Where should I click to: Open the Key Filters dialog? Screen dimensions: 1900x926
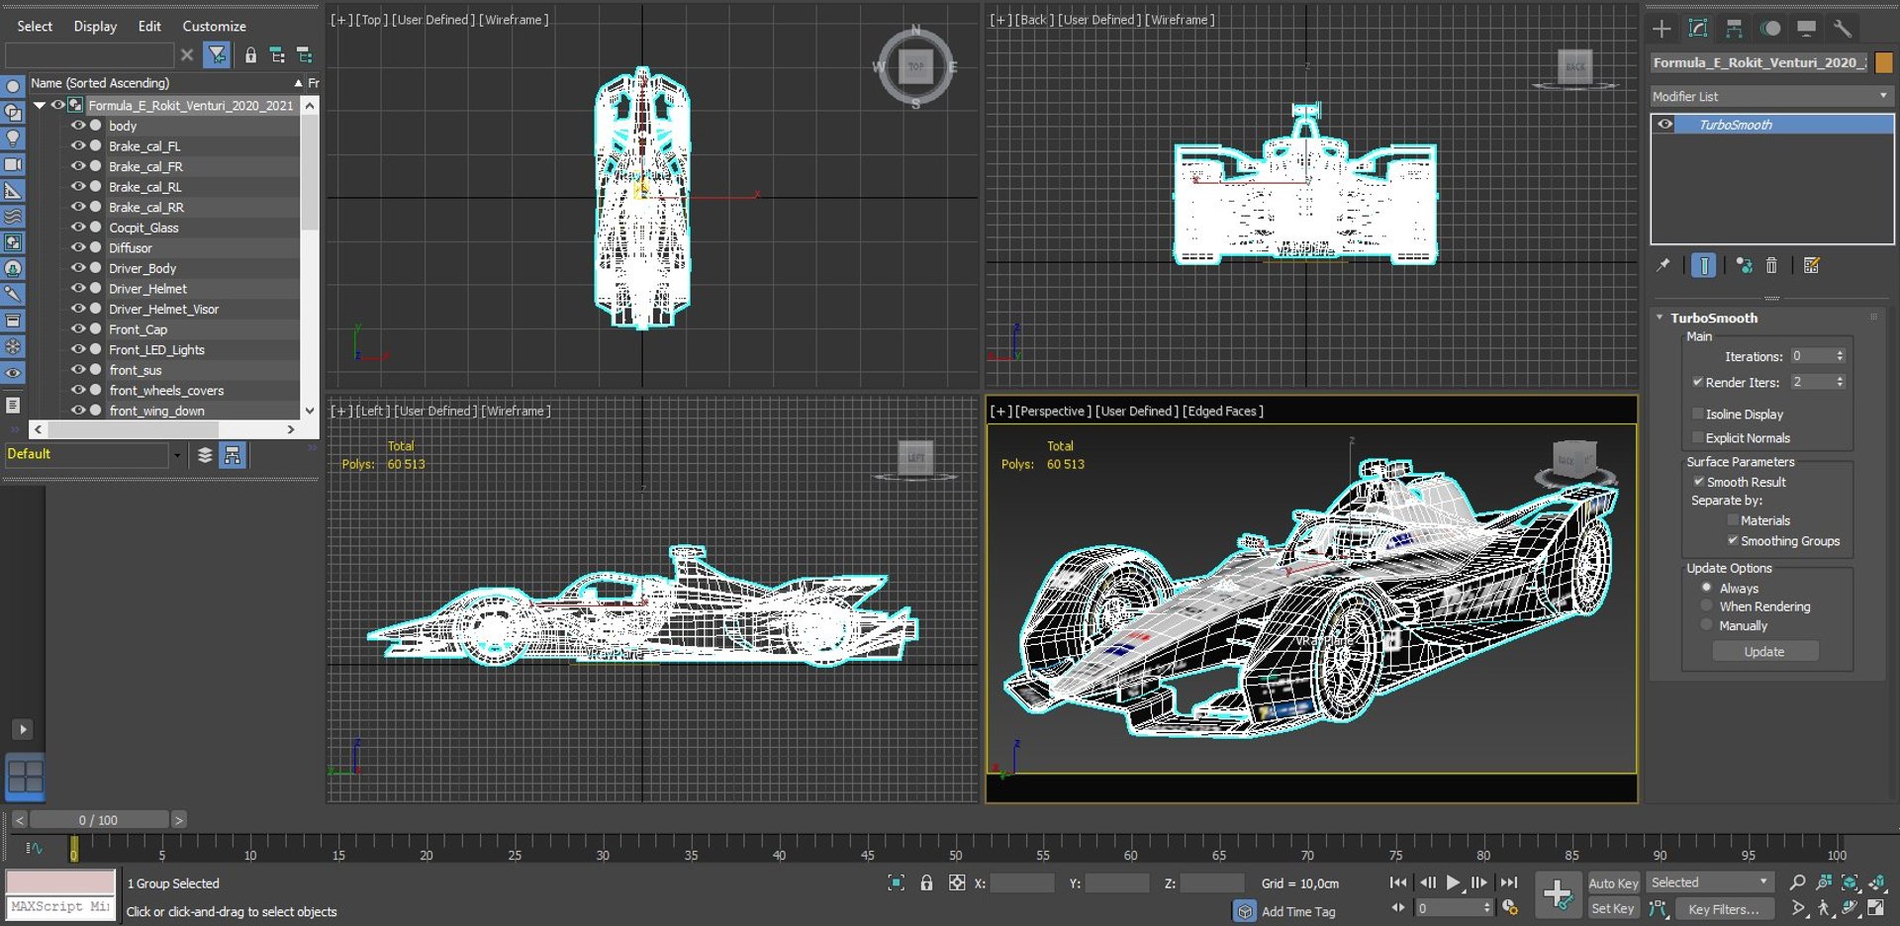[1724, 908]
